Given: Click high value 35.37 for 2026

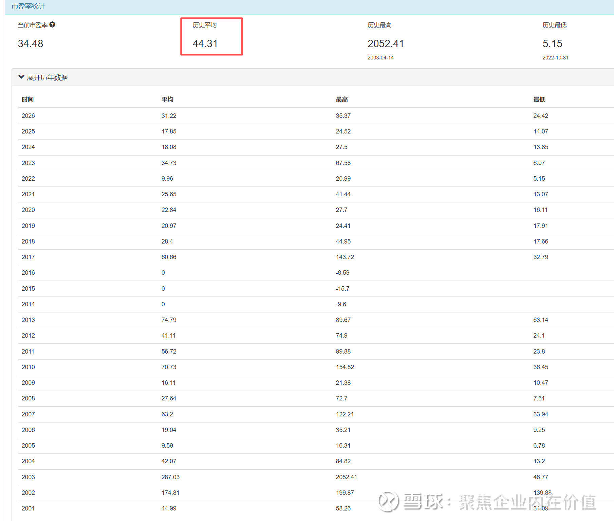Looking at the screenshot, I should (343, 116).
